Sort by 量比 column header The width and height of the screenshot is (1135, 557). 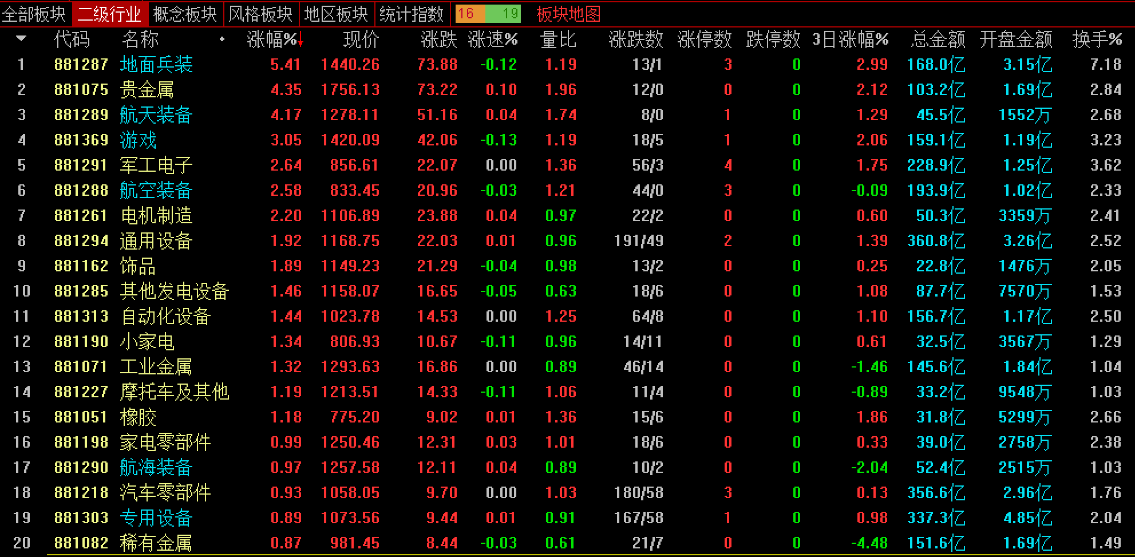click(x=558, y=39)
